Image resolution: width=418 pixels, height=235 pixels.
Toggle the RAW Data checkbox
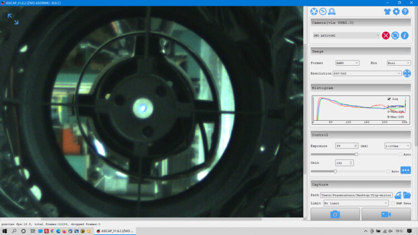click(x=393, y=203)
